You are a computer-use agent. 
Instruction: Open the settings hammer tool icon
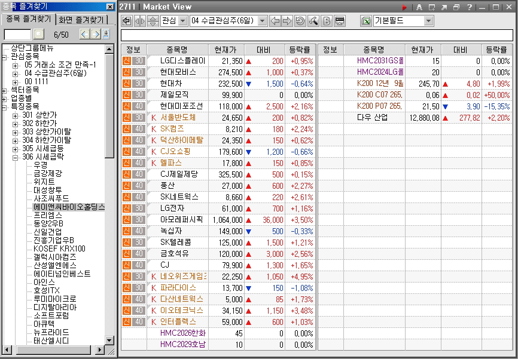pyautogui.click(x=313, y=21)
